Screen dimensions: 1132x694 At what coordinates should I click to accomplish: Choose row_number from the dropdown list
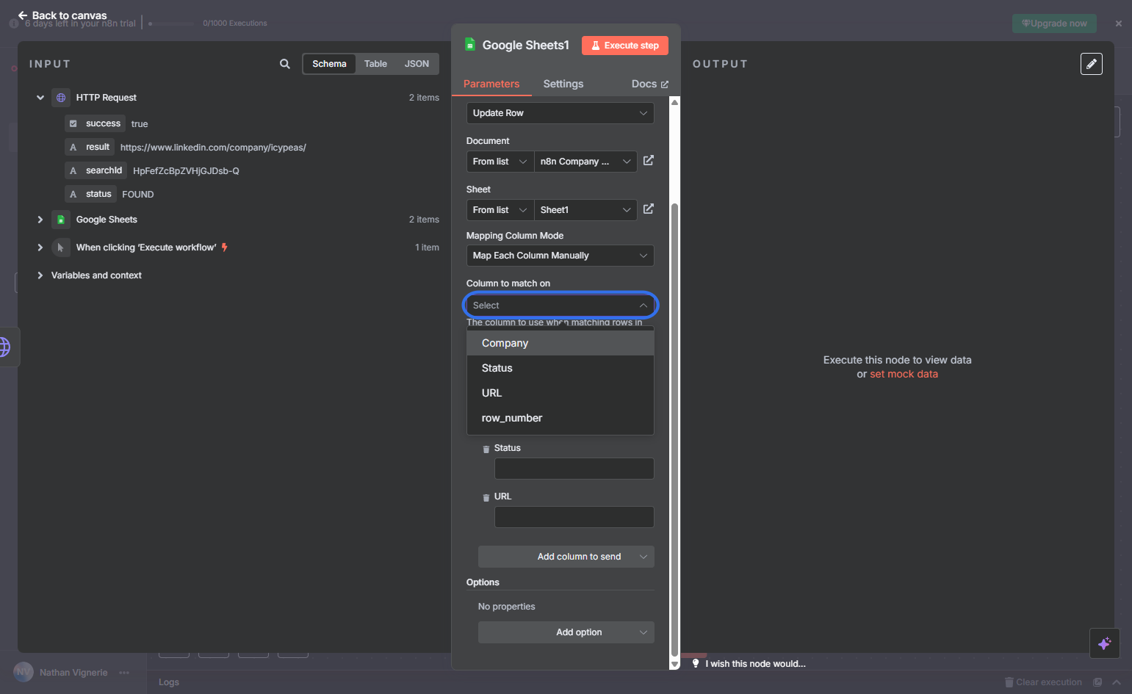point(560,418)
